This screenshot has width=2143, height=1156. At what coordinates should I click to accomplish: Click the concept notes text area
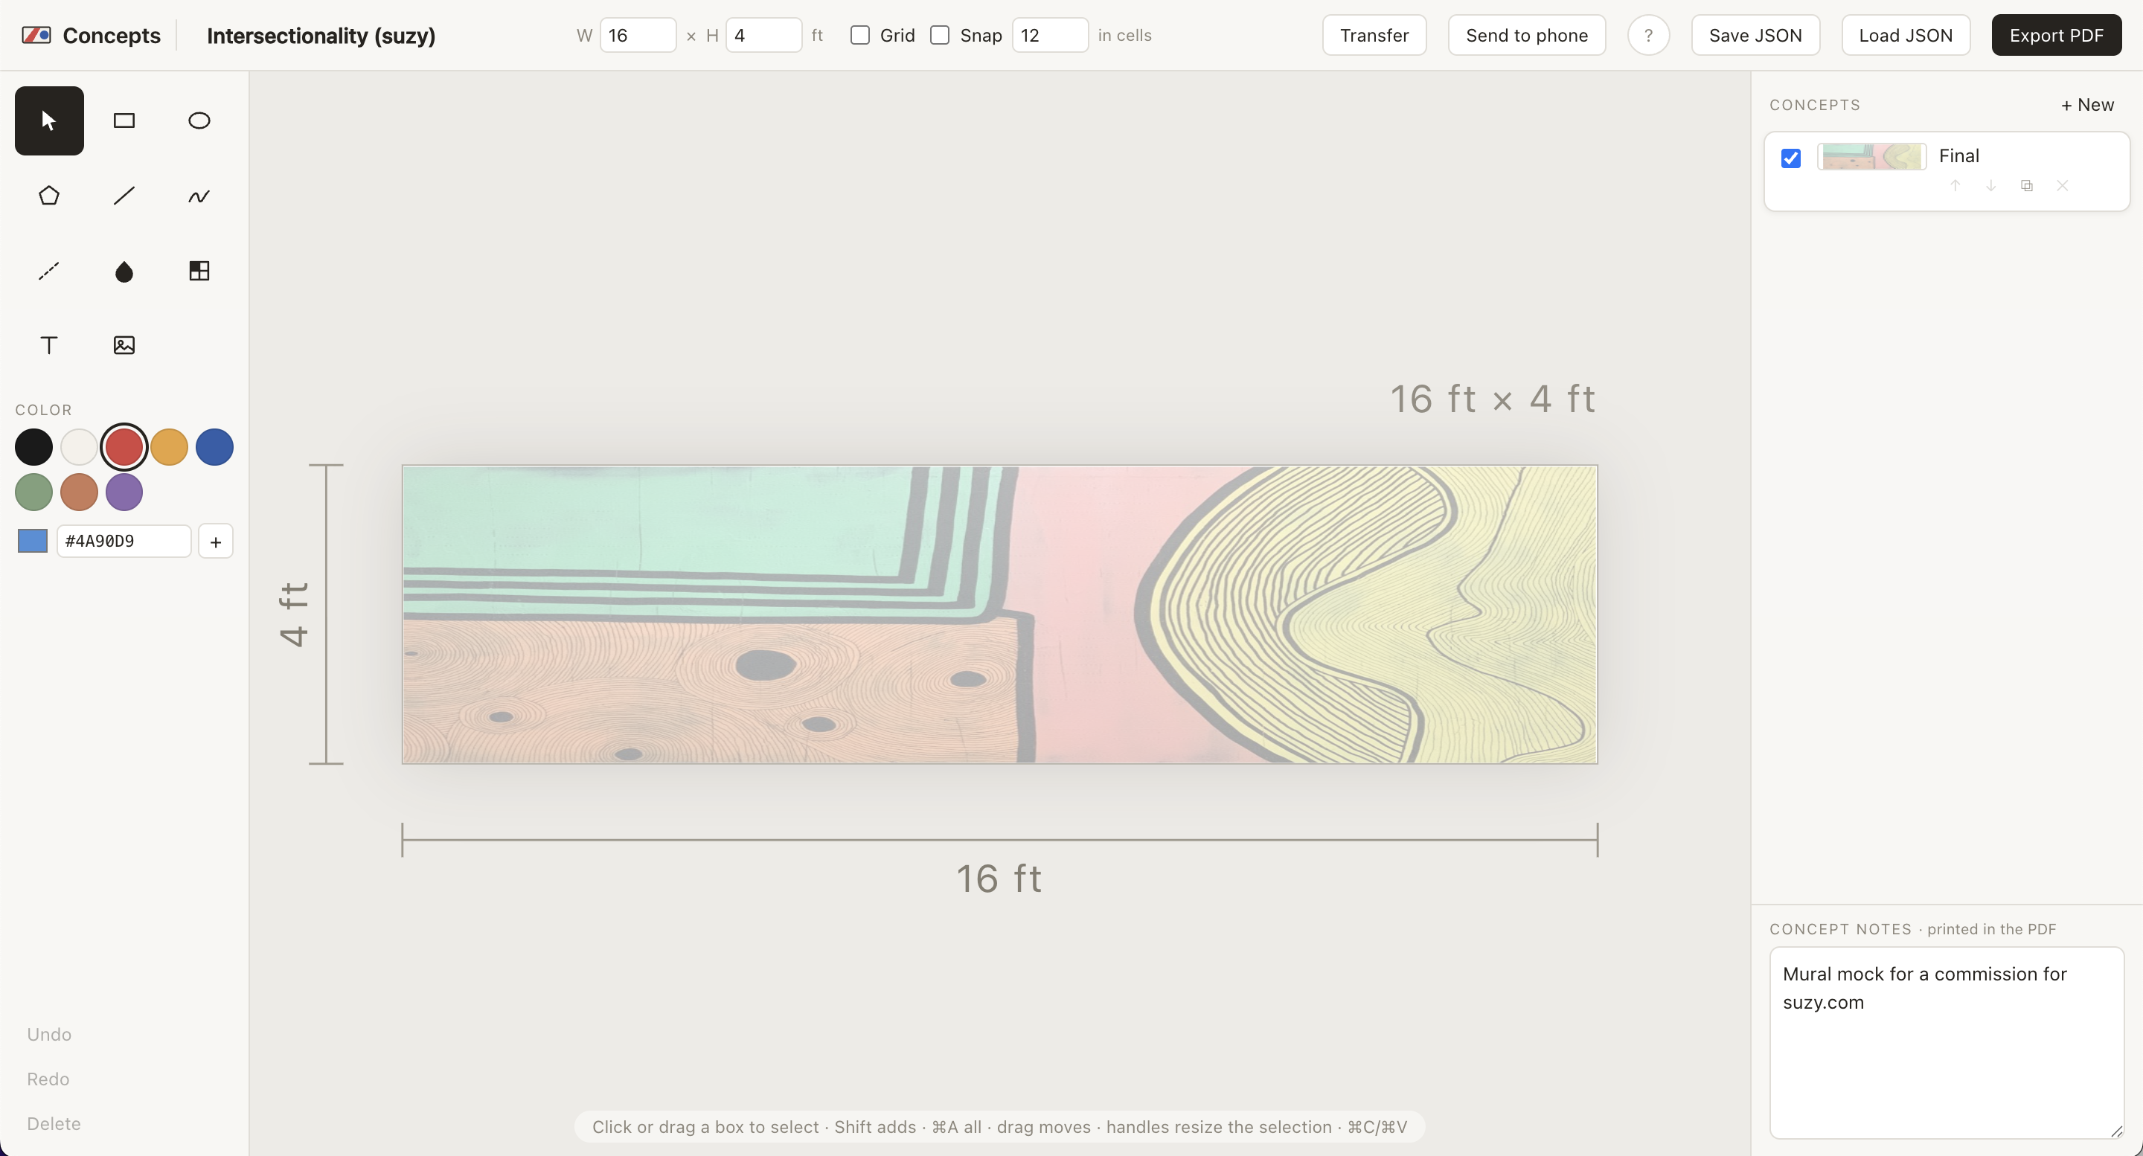(1947, 1043)
